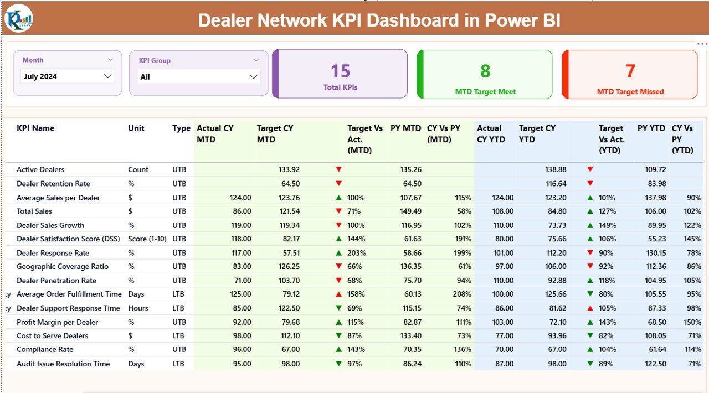Screen dimensions: 709x393
Task: Click the KPI Name column header
Action: point(35,128)
